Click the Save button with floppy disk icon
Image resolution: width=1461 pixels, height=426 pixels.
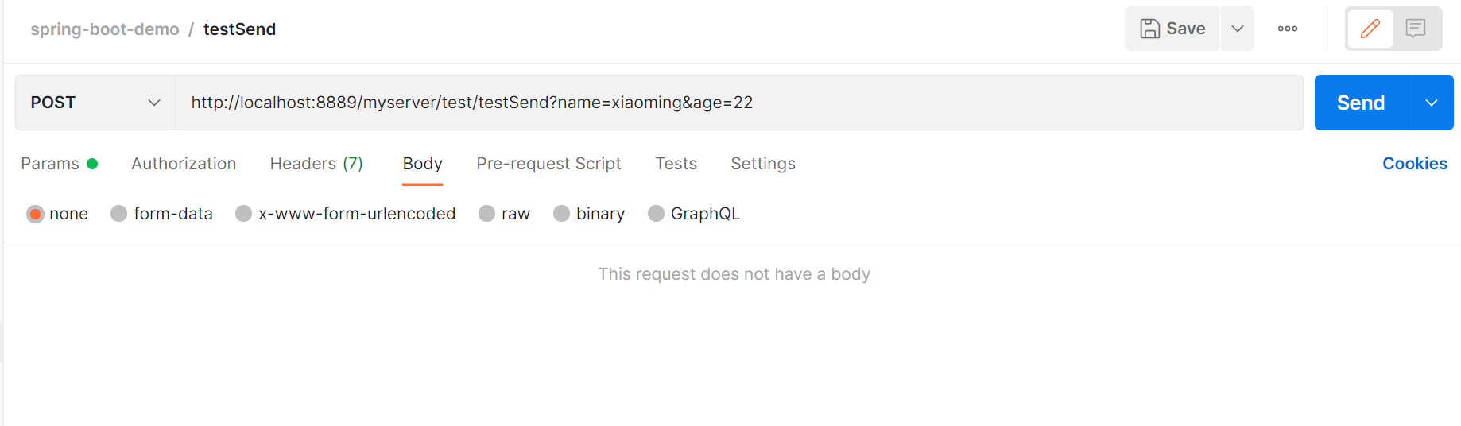pos(1172,29)
